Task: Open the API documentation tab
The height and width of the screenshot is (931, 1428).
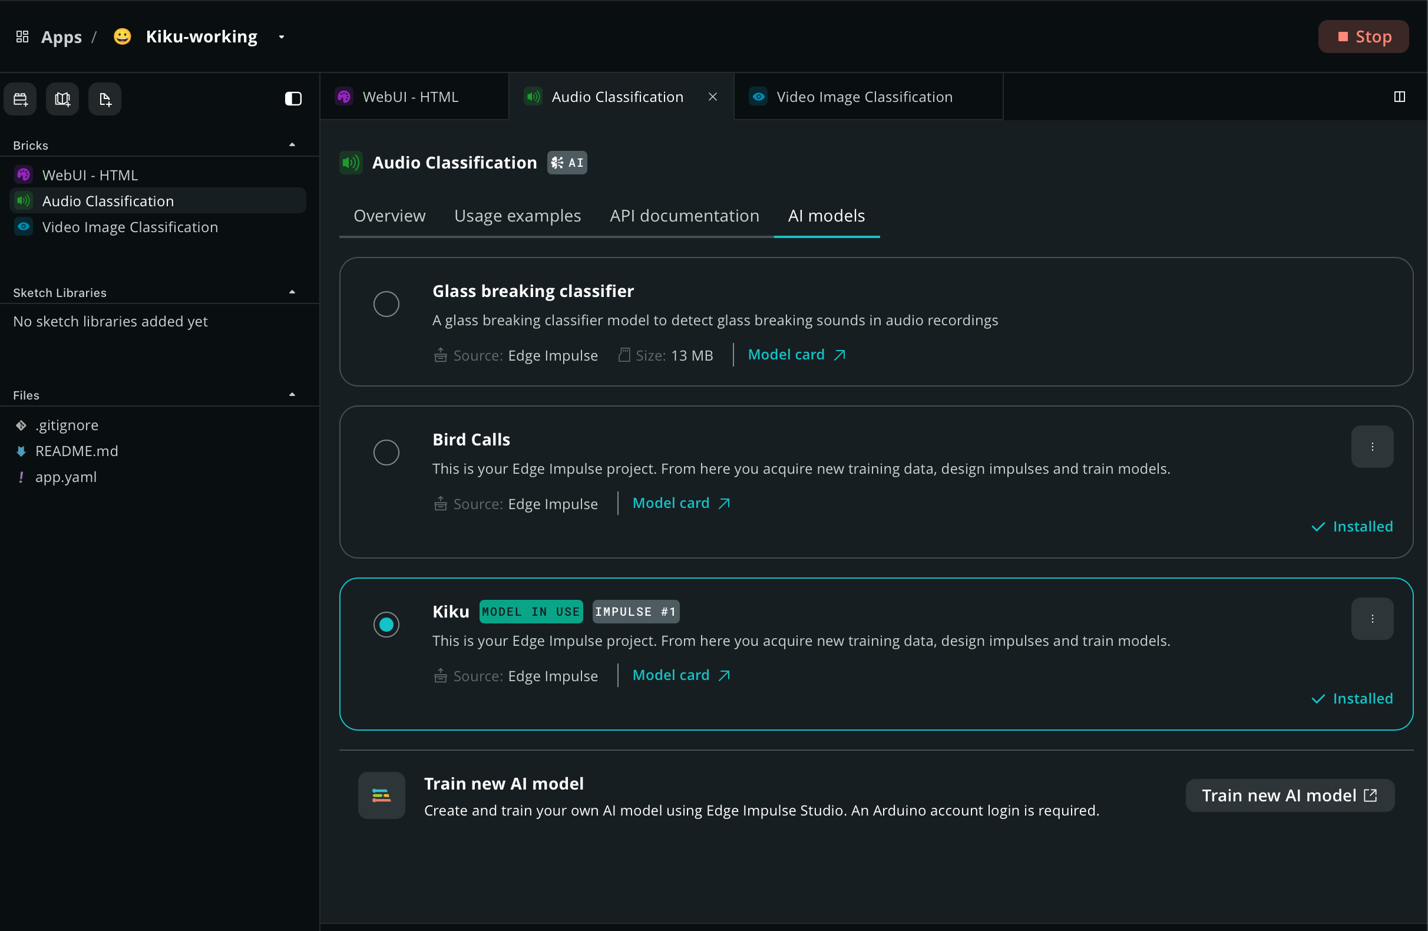Action: [x=684, y=216]
